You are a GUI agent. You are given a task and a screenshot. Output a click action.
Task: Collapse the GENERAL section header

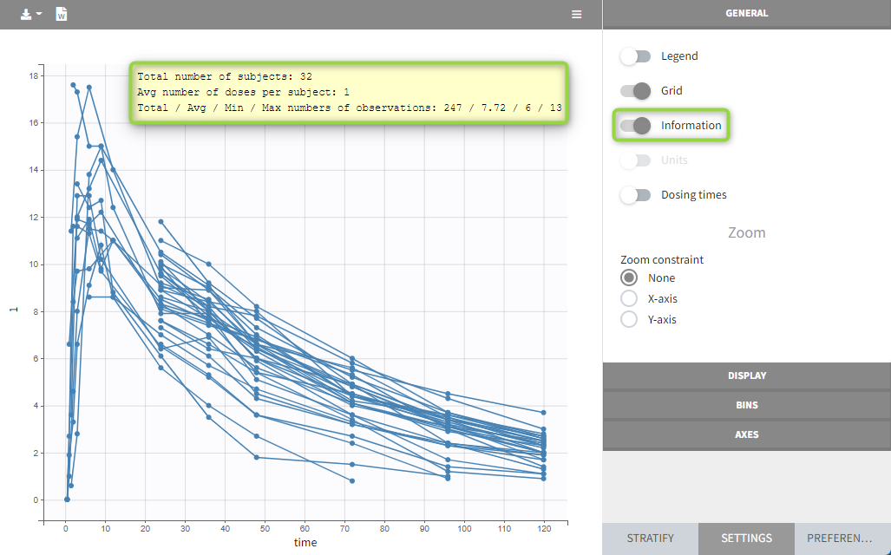point(746,14)
